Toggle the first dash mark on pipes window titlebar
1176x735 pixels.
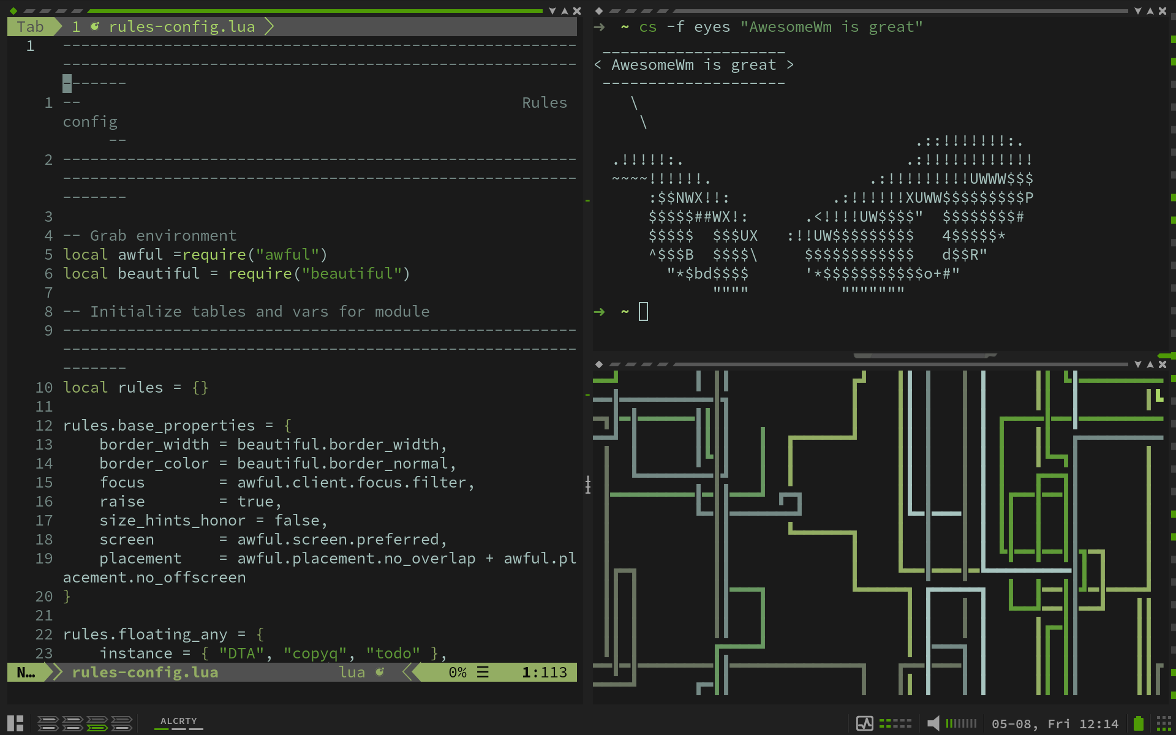(x=615, y=364)
